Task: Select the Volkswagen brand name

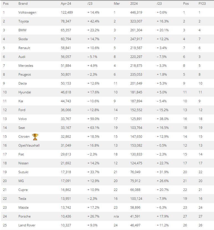Action: (x=27, y=12)
